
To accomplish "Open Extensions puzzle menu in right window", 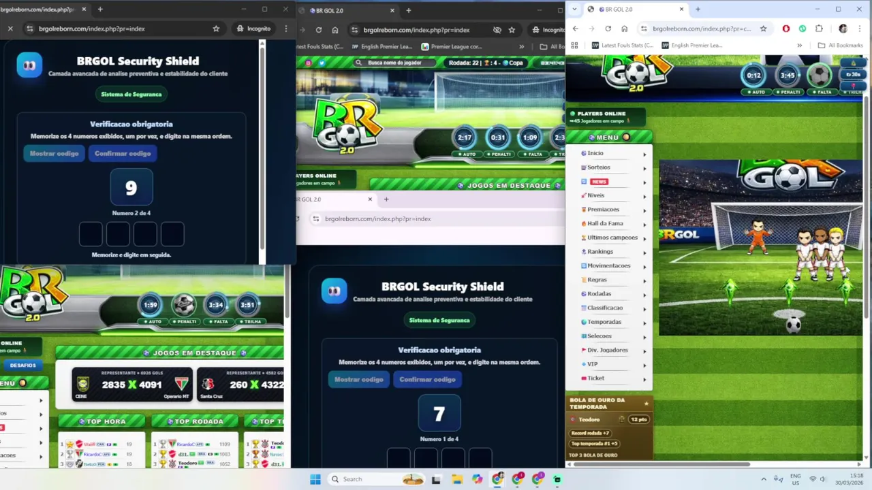I will pos(819,29).
